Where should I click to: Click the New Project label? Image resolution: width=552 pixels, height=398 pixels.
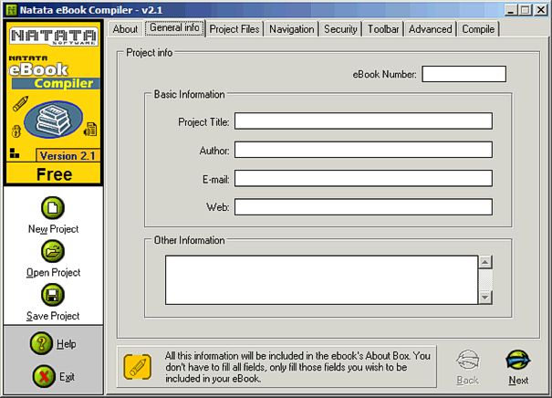point(54,229)
